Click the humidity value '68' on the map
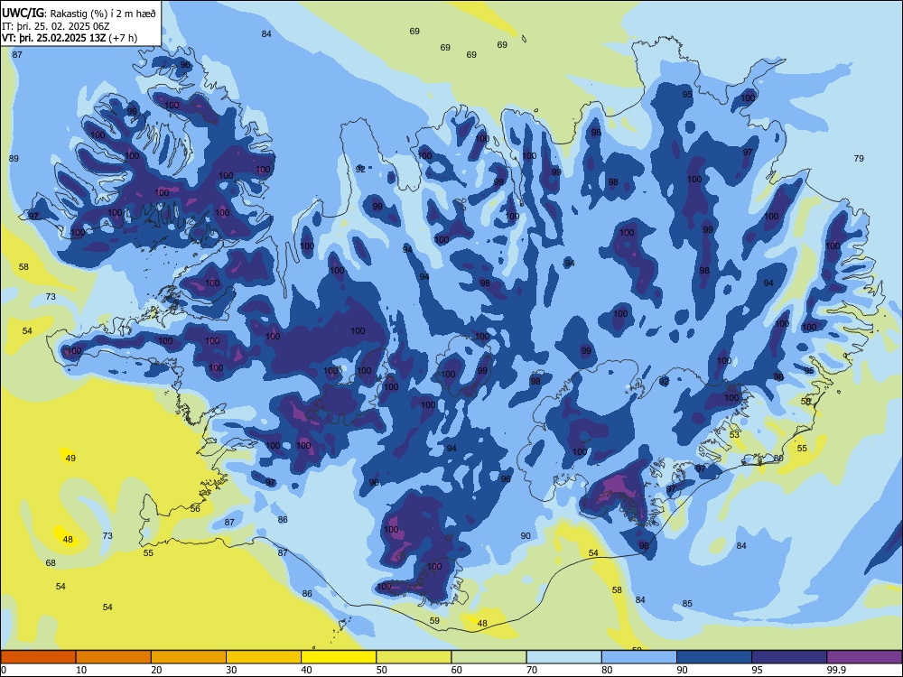This screenshot has height=677, width=903. click(51, 562)
